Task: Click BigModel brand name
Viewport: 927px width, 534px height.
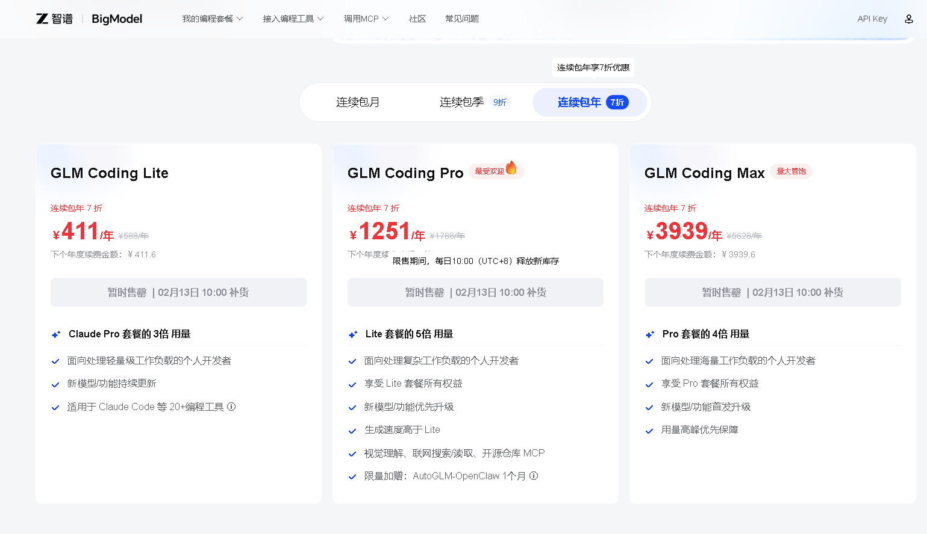Action: click(x=117, y=19)
